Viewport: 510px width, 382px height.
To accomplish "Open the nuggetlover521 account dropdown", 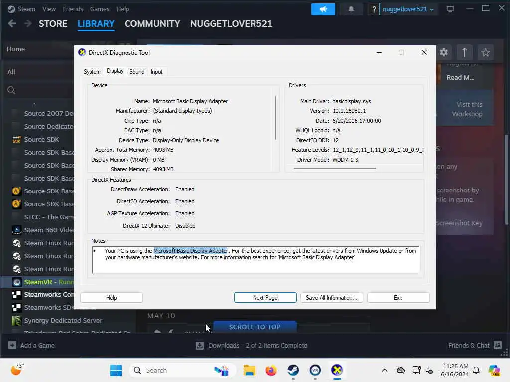I will pyautogui.click(x=408, y=9).
